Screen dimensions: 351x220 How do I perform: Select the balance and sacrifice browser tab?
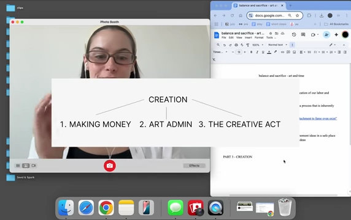tap(258, 5)
